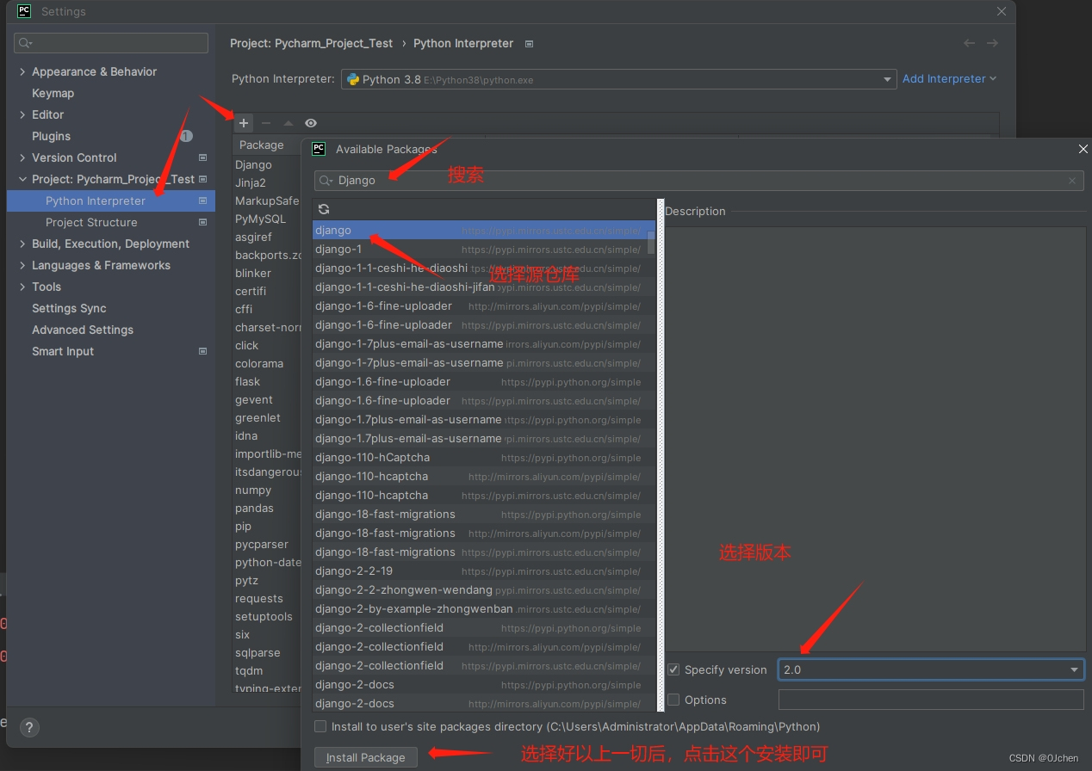The width and height of the screenshot is (1092, 771).
Task: Expand the Tools settings section
Action: pyautogui.click(x=22, y=287)
